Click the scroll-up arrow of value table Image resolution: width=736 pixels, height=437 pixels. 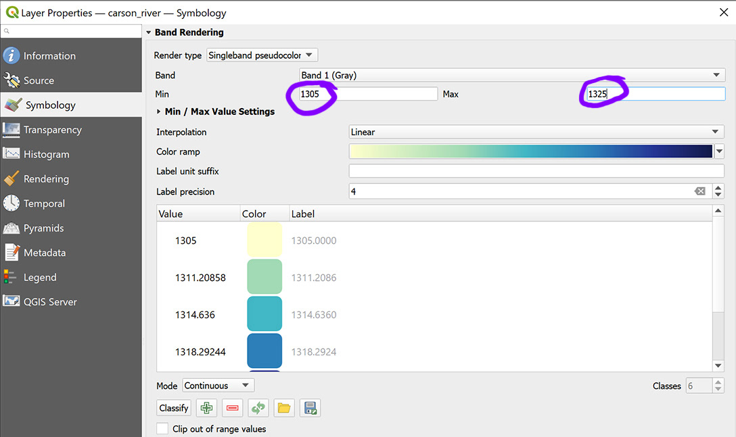point(718,211)
